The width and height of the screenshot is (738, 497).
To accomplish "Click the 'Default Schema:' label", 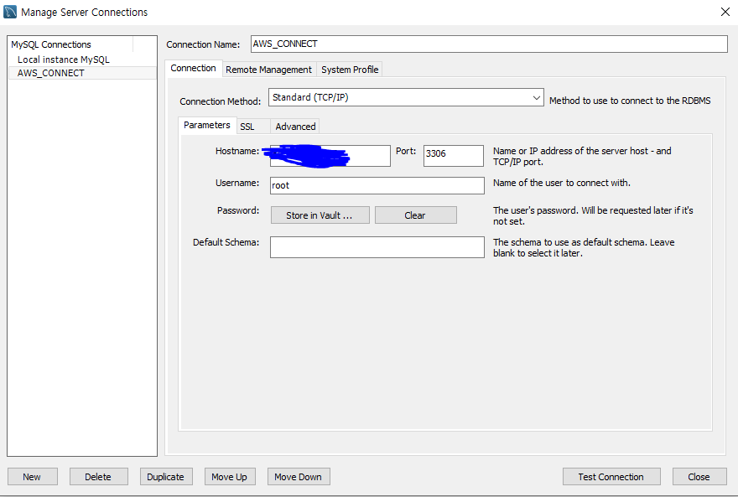I will [226, 242].
